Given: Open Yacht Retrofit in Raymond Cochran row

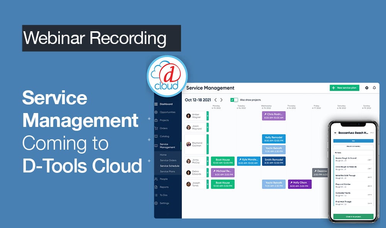Looking at the screenshot, I should 274,150.
